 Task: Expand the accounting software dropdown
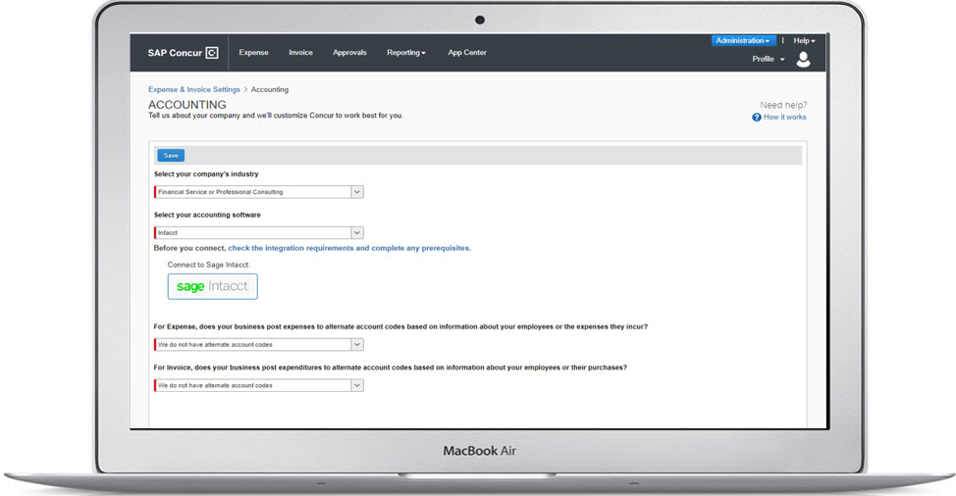357,233
